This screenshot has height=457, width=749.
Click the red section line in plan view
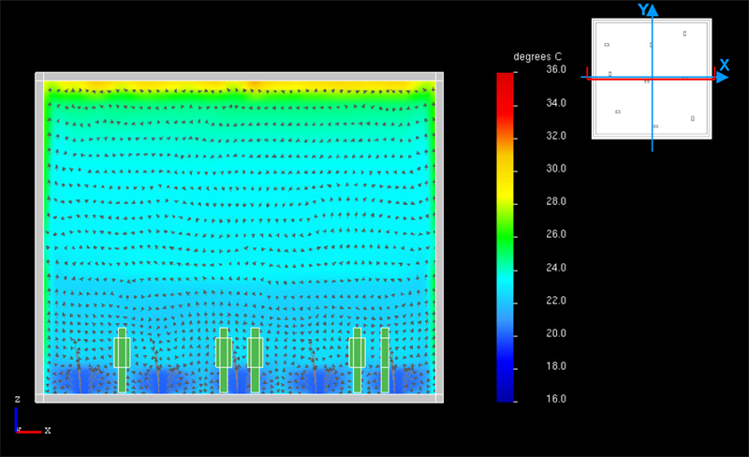tap(651, 80)
